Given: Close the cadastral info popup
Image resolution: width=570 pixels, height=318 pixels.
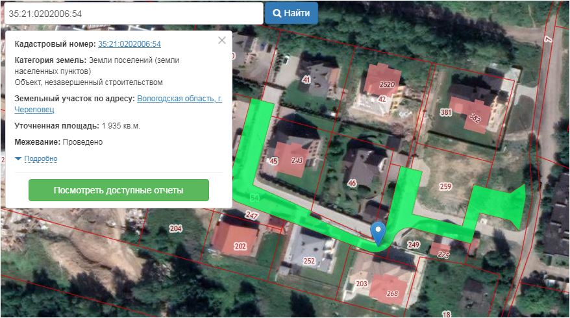Looking at the screenshot, I should click(222, 40).
